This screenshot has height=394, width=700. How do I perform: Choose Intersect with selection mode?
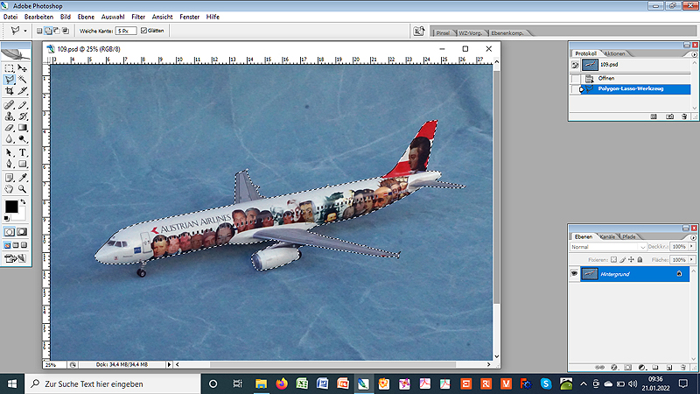point(66,31)
